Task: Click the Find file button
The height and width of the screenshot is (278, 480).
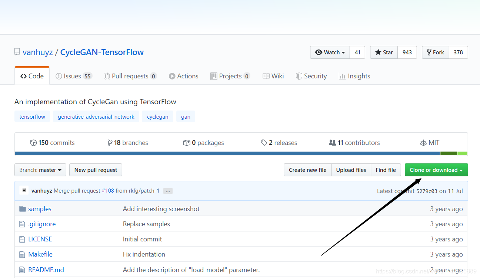Action: [x=386, y=170]
